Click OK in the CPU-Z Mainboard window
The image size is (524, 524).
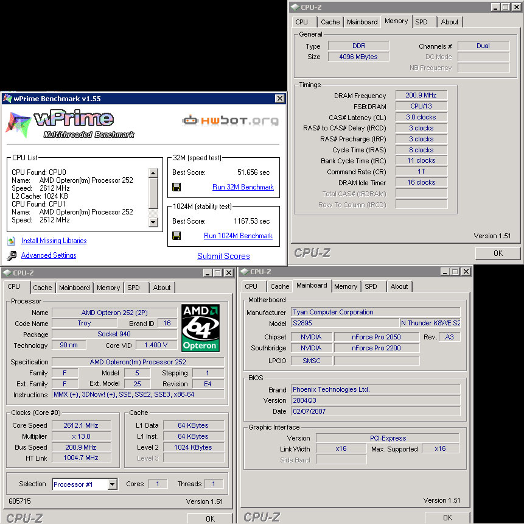[447, 517]
